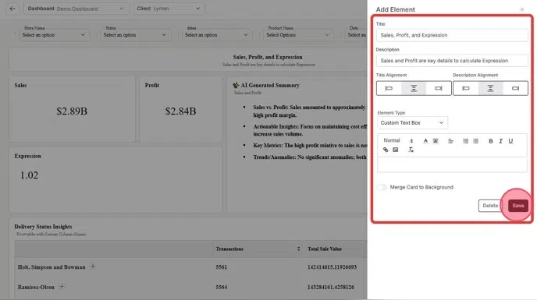Click the back arrow button
Image resolution: width=537 pixels, height=300 pixels.
point(12,9)
